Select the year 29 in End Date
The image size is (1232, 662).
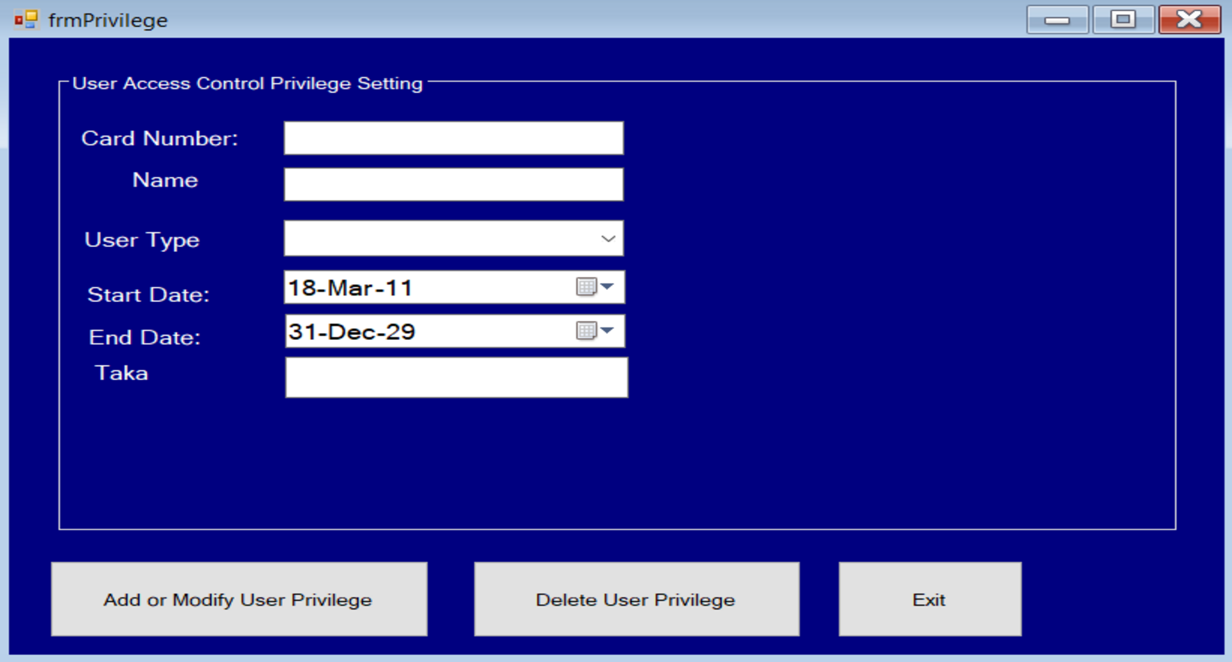point(400,332)
